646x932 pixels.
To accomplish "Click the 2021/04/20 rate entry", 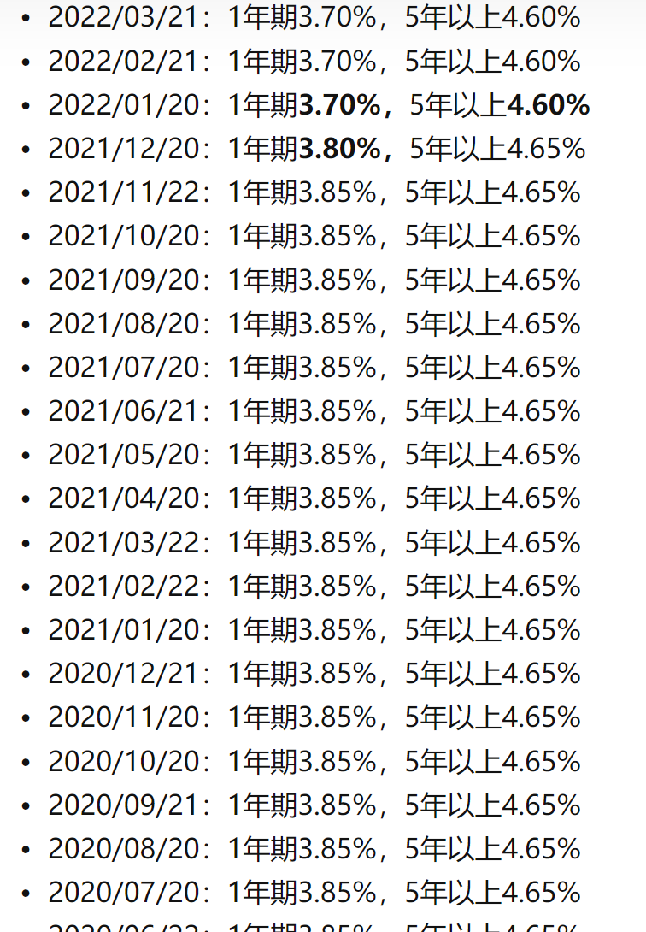I will coord(314,498).
